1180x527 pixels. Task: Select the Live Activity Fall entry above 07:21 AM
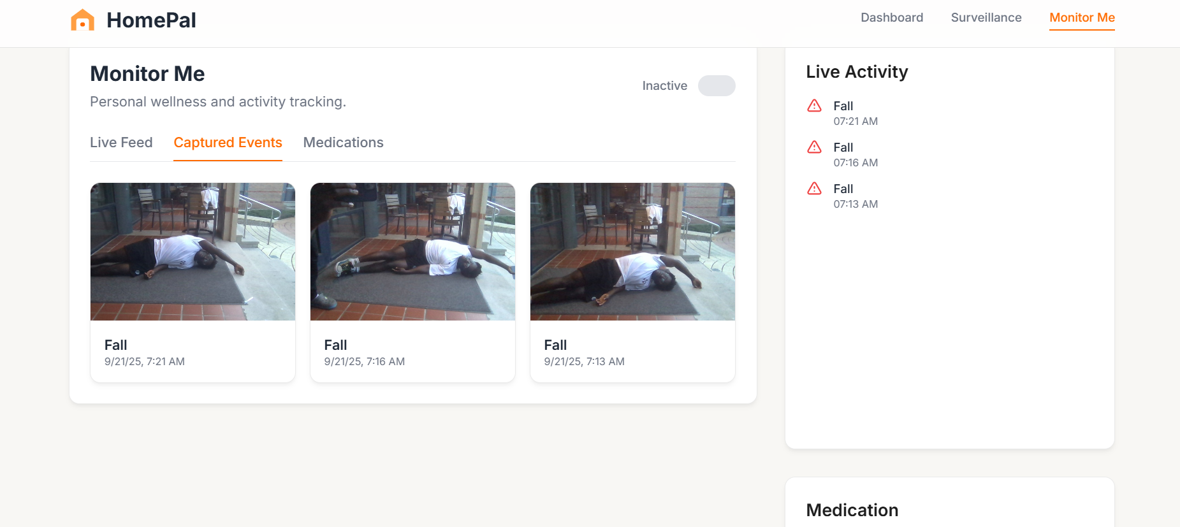(x=843, y=106)
